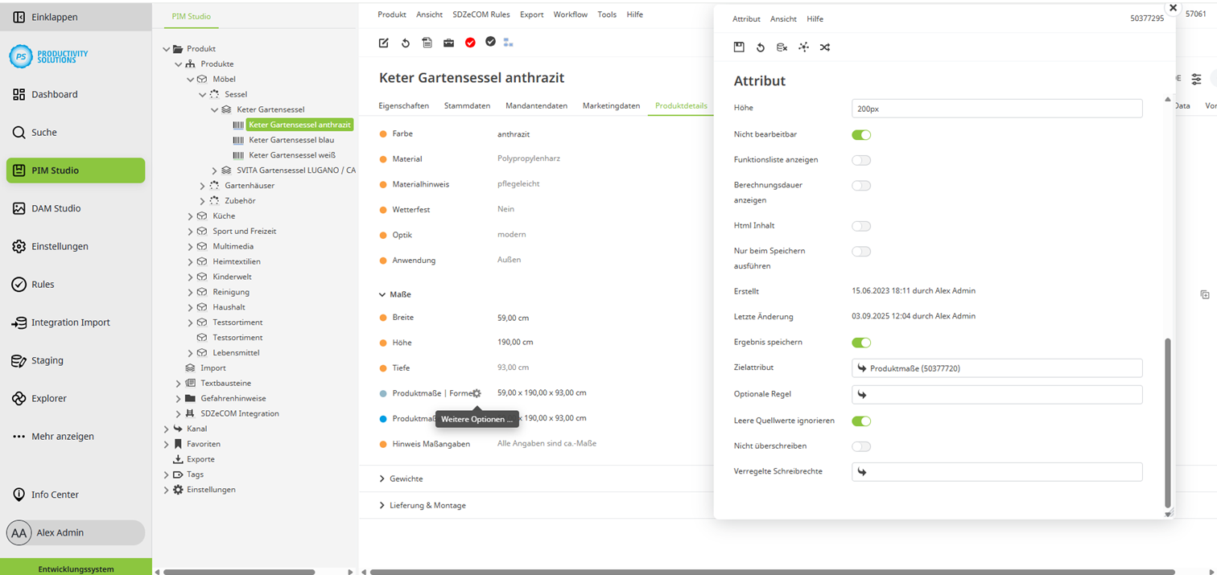Enable the Html Inhalt toggle
Viewport: 1217px width, 575px height.
pos(861,226)
